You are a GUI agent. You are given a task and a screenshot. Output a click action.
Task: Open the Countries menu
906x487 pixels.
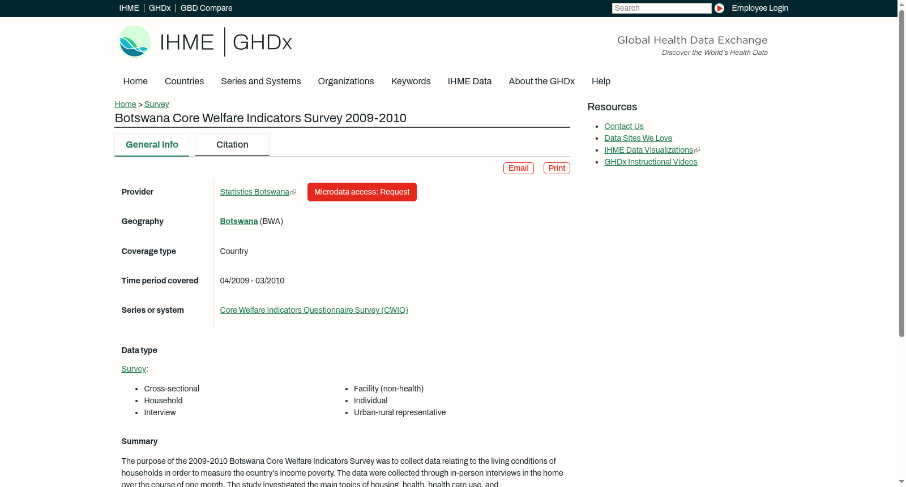pos(184,81)
